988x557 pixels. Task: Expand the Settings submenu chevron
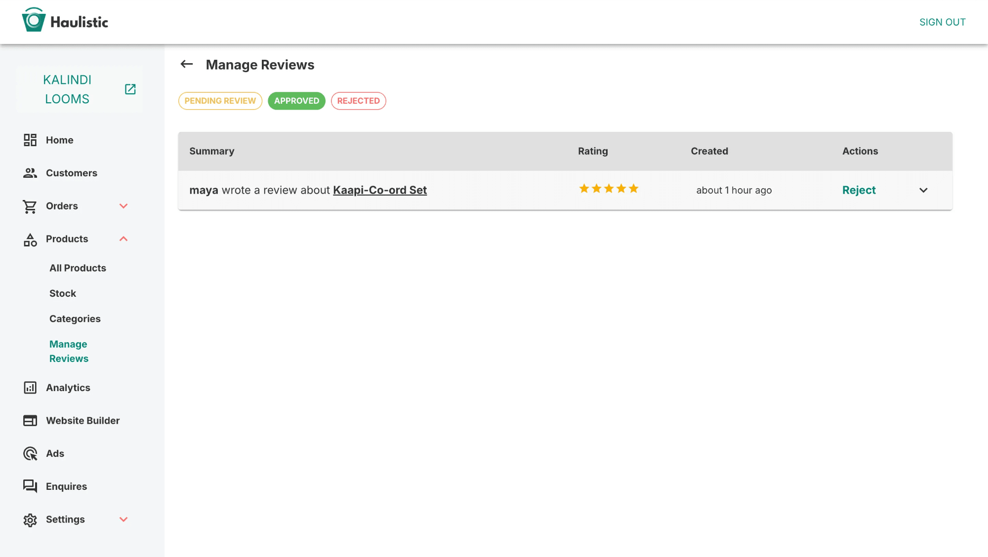(x=123, y=519)
